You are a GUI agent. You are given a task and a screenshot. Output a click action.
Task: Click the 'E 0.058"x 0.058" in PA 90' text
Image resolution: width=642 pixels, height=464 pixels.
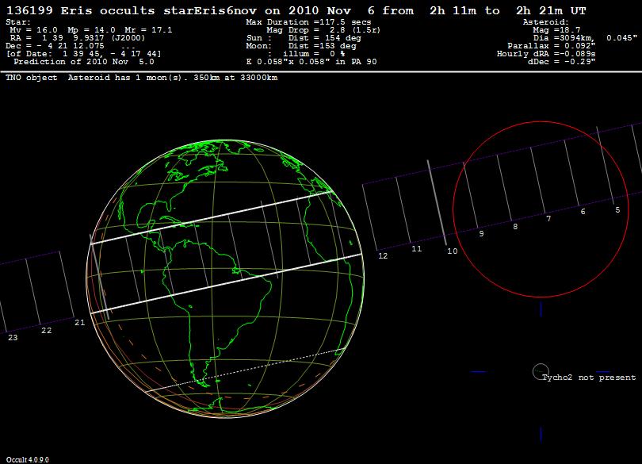pos(311,62)
